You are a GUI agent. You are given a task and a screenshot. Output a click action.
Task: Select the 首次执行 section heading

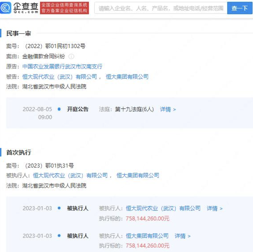19,152
